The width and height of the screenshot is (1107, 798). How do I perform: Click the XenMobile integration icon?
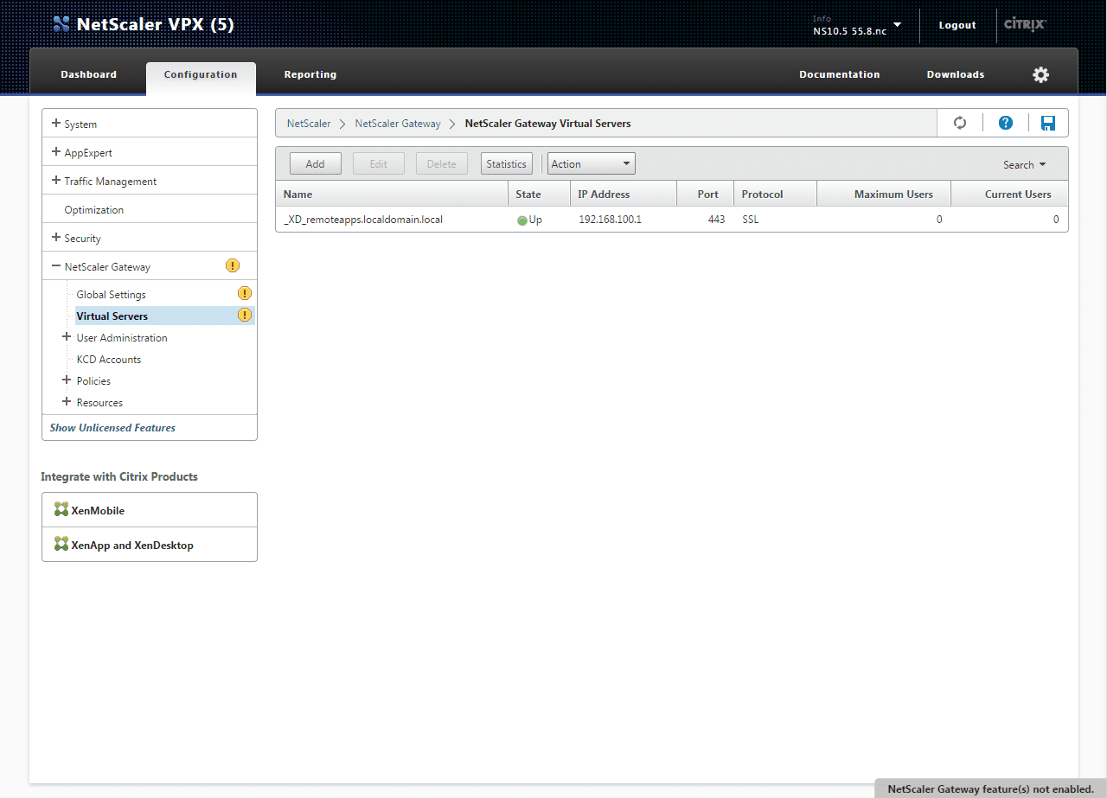click(61, 509)
